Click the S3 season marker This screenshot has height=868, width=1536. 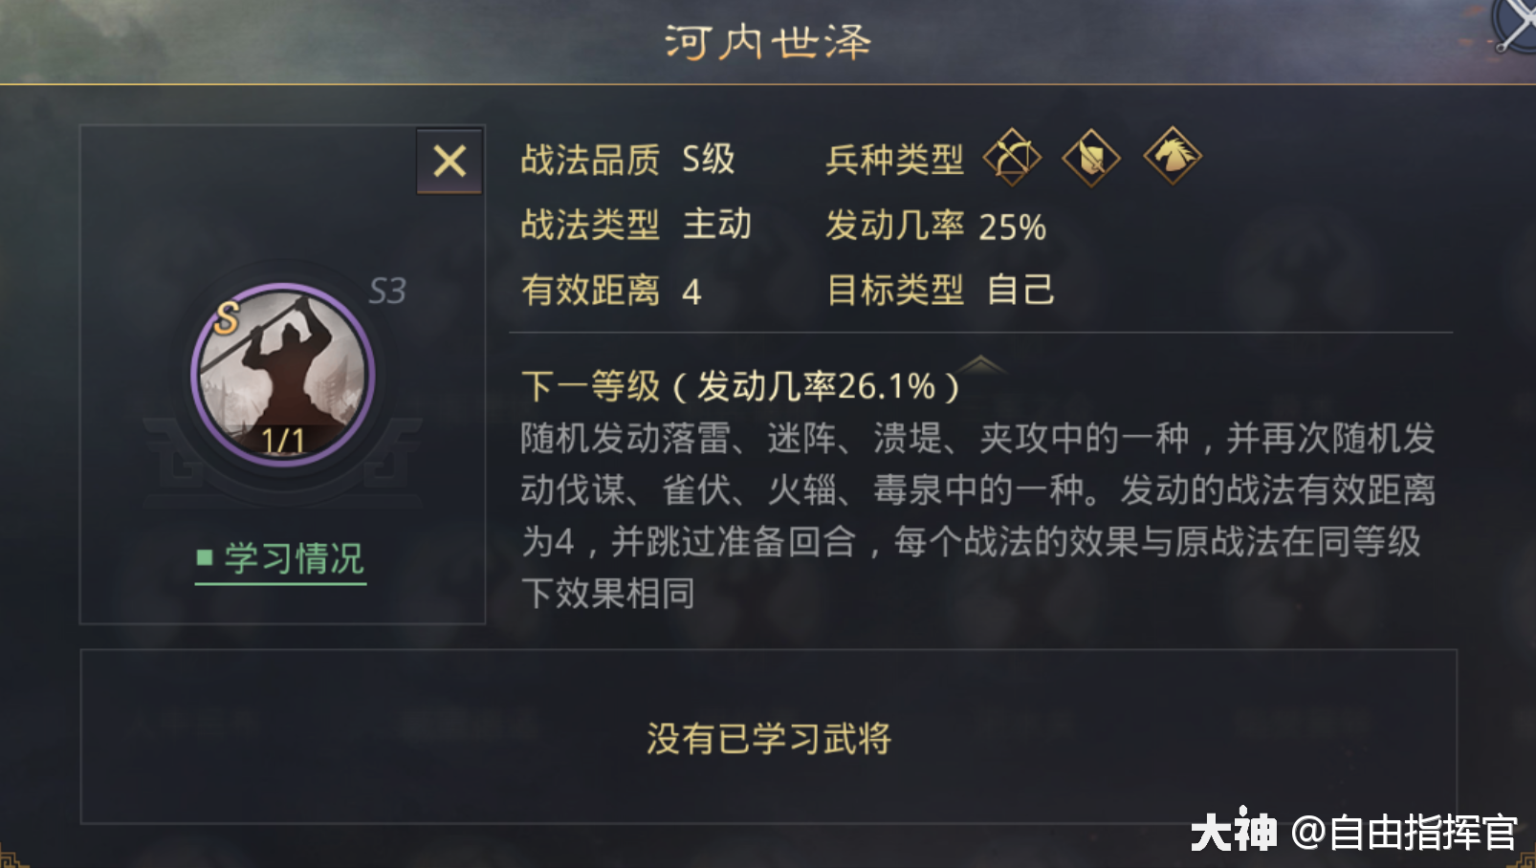click(386, 290)
